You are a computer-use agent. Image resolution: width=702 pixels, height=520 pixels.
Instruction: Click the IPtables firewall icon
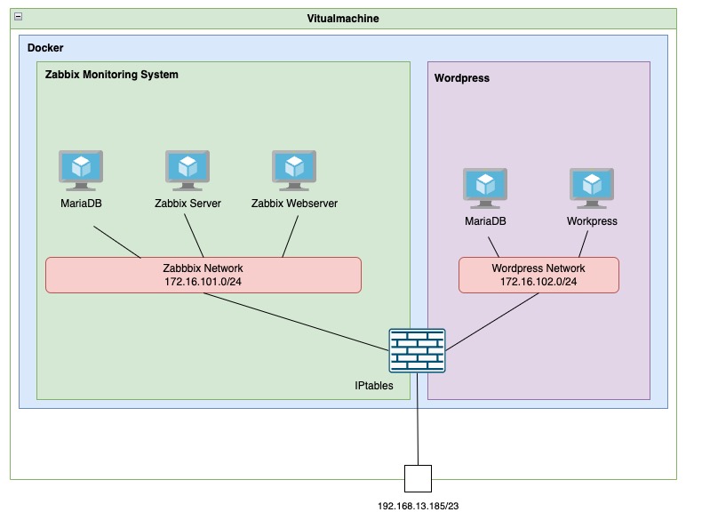(418, 351)
